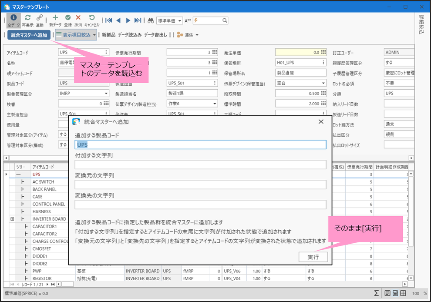Click the 抹消 red X icon
The height and width of the screenshot is (302, 431).
(78, 18)
